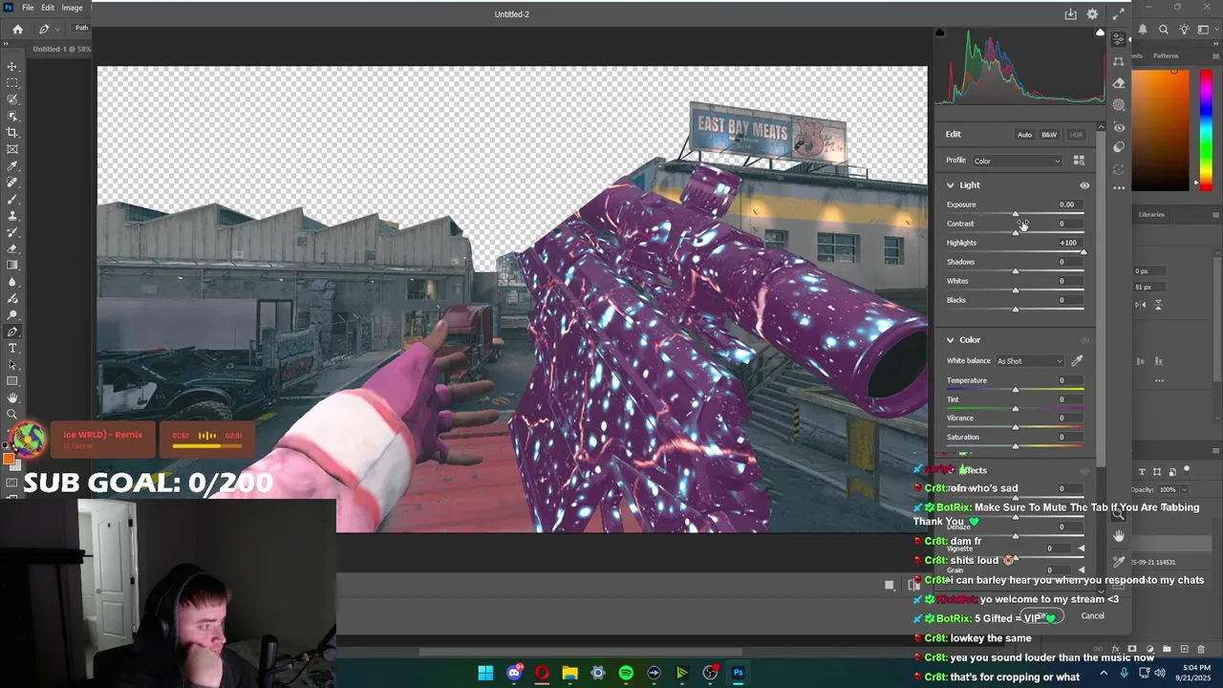Open Camera Raw more options ellipsis
The image size is (1223, 688).
click(1119, 187)
